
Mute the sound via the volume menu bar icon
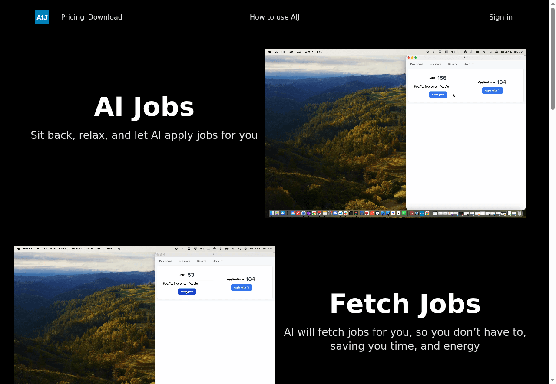(453, 52)
